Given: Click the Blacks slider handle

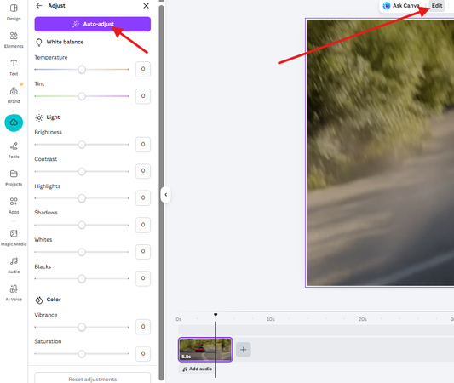Looking at the screenshot, I should click(82, 278).
